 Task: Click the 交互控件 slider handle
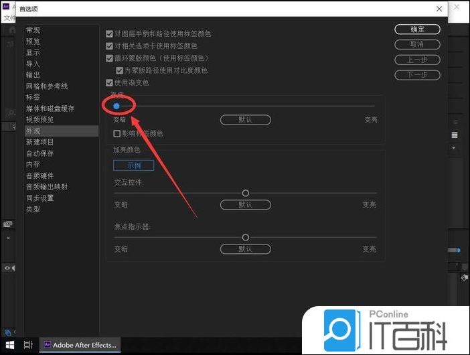click(x=246, y=193)
